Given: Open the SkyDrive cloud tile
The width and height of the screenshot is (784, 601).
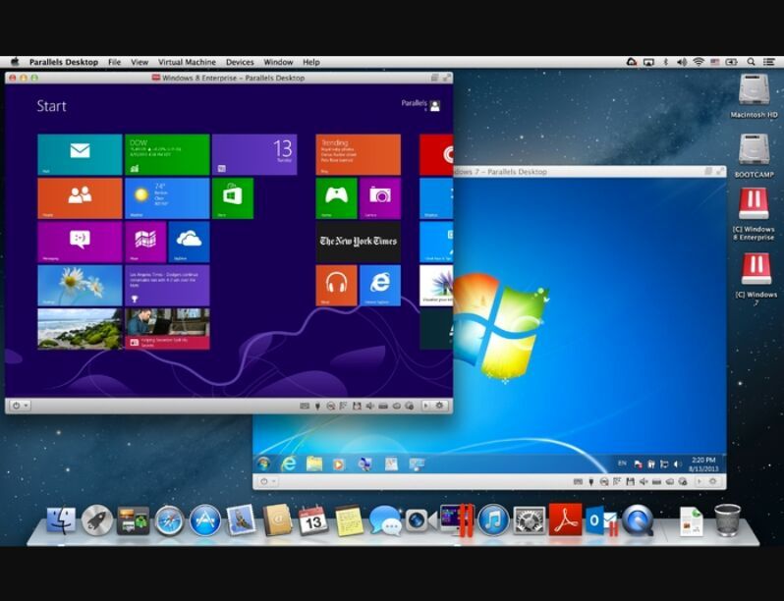Looking at the screenshot, I should click(x=189, y=242).
